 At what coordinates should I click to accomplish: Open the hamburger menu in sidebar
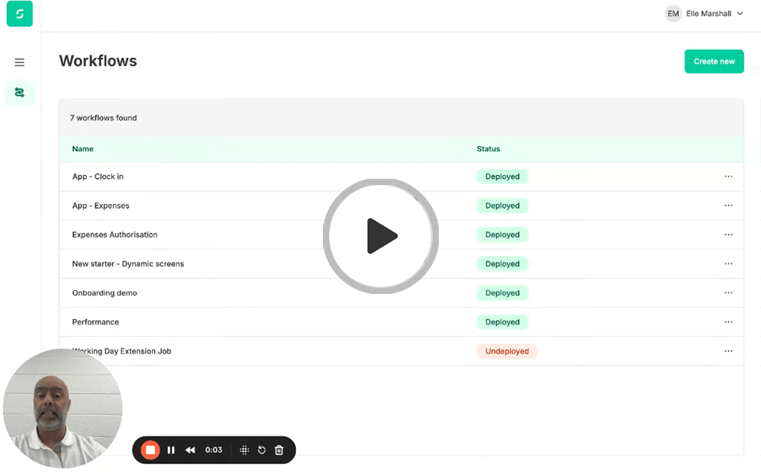pos(19,62)
